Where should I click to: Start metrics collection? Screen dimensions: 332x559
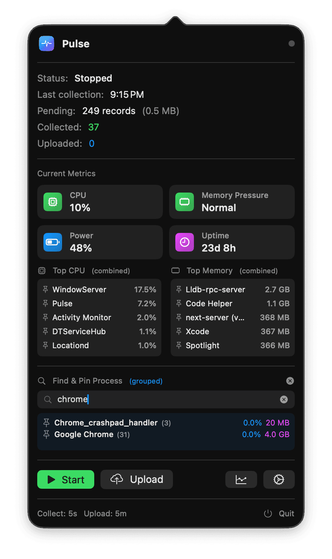click(x=66, y=479)
